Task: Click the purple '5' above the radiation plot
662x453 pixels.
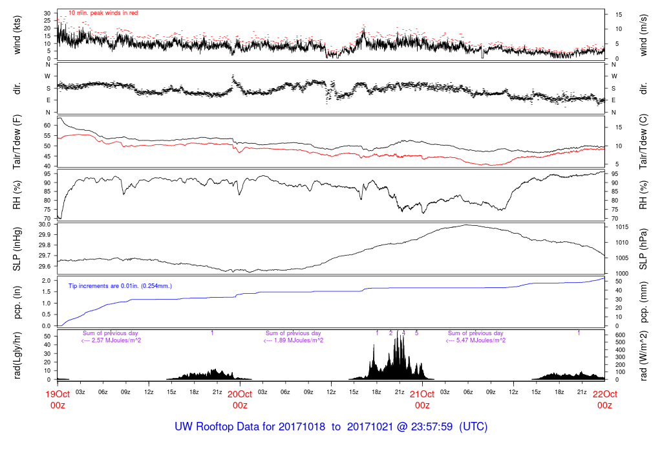Action: pyautogui.click(x=417, y=333)
